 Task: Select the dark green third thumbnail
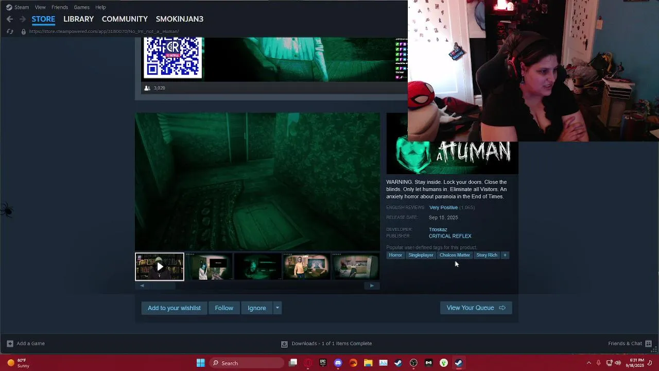257,266
